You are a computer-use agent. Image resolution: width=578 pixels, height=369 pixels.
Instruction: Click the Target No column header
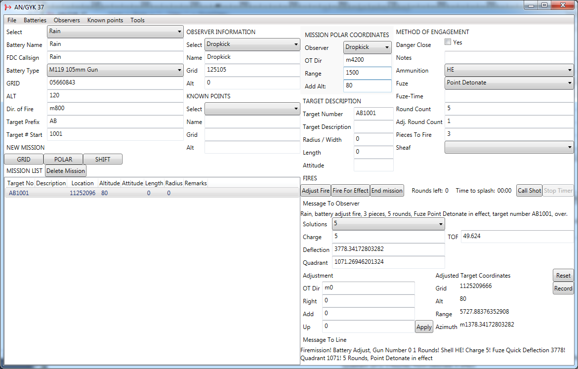tap(20, 183)
